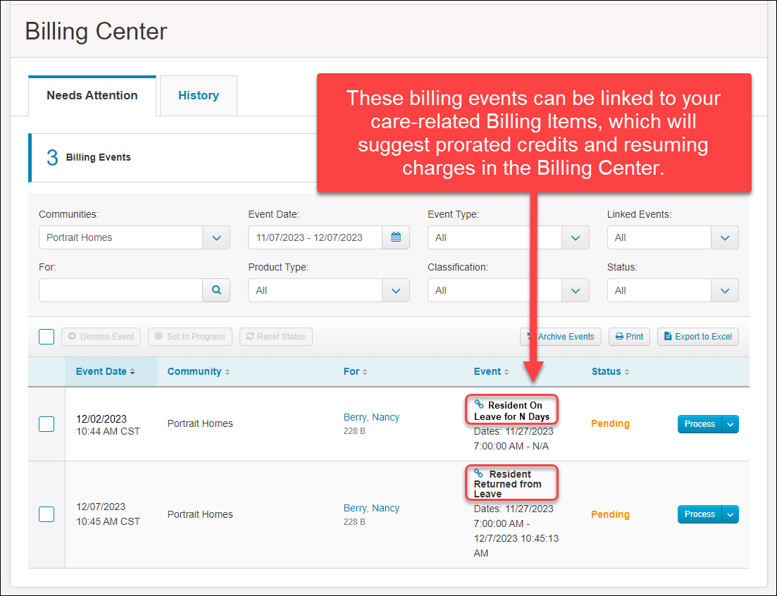Print the billing events list
The width and height of the screenshot is (777, 596).
coord(629,337)
